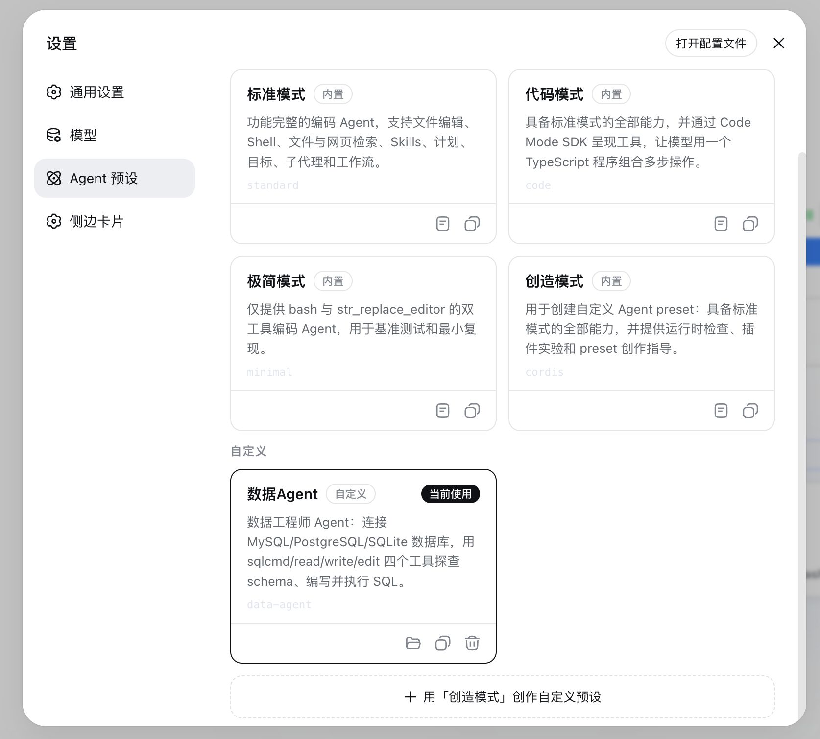This screenshot has width=820, height=739.
Task: Click the 设置 dialog title
Action: tap(62, 44)
